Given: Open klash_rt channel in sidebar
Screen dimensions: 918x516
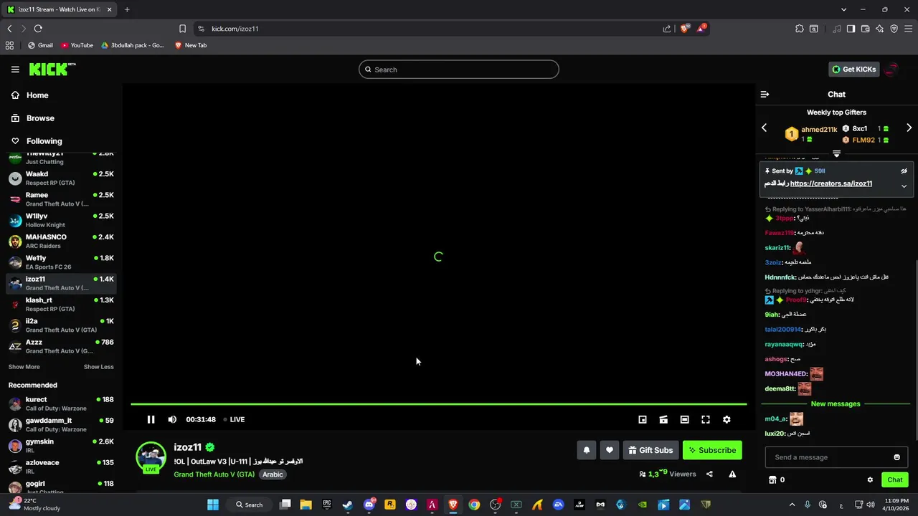Looking at the screenshot, I should [x=61, y=304].
